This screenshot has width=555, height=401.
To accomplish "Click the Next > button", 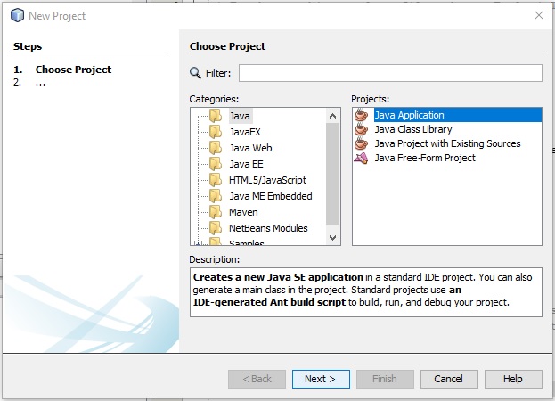I will tap(321, 379).
